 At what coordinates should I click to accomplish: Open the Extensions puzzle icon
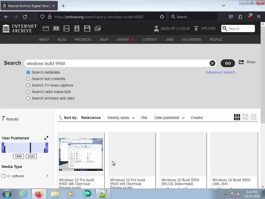coord(240,17)
